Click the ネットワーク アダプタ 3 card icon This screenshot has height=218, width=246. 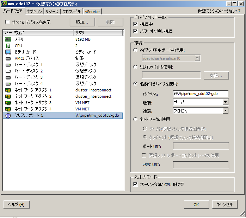pyautogui.click(x=8, y=103)
